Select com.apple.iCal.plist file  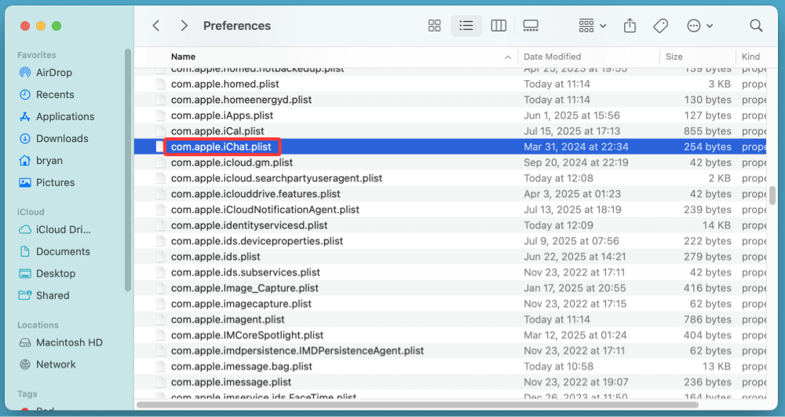pos(217,131)
